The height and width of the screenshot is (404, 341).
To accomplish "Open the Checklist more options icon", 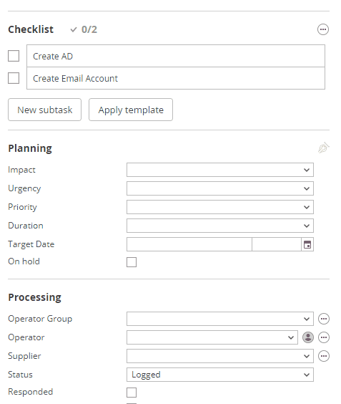I will [323, 29].
